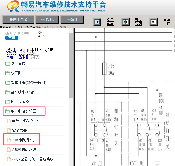This screenshot has width=175, height=166.
Task: Open the 插件关系图 folder icon
Action: pyautogui.click(x=7, y=102)
